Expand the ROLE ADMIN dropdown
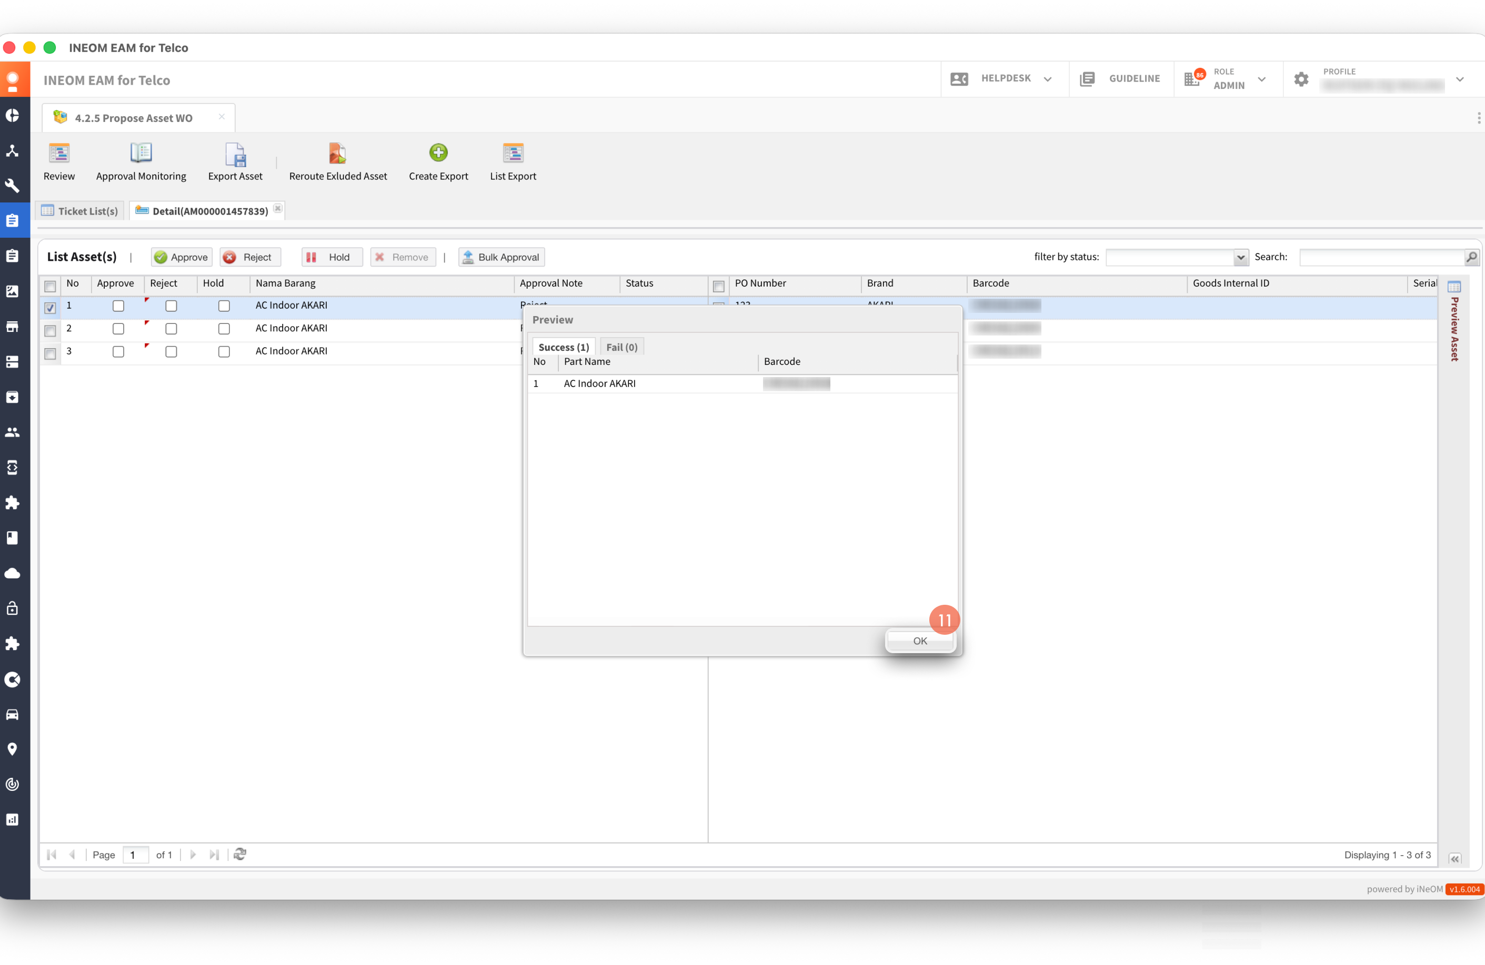Image resolution: width=1485 pixels, height=965 pixels. click(x=1262, y=79)
